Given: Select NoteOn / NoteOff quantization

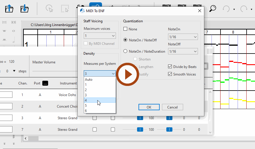Looking at the screenshot, I should click(x=125, y=40).
